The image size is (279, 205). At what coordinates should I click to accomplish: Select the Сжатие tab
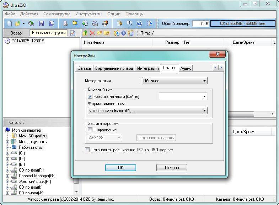170,68
